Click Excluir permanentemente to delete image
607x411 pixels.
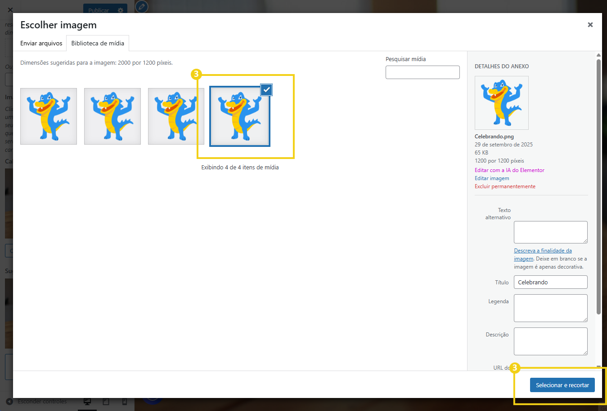[505, 186]
